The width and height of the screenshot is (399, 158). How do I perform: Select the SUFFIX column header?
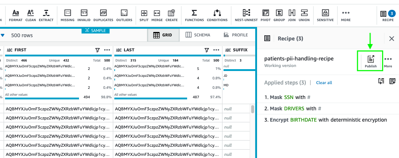point(240,50)
